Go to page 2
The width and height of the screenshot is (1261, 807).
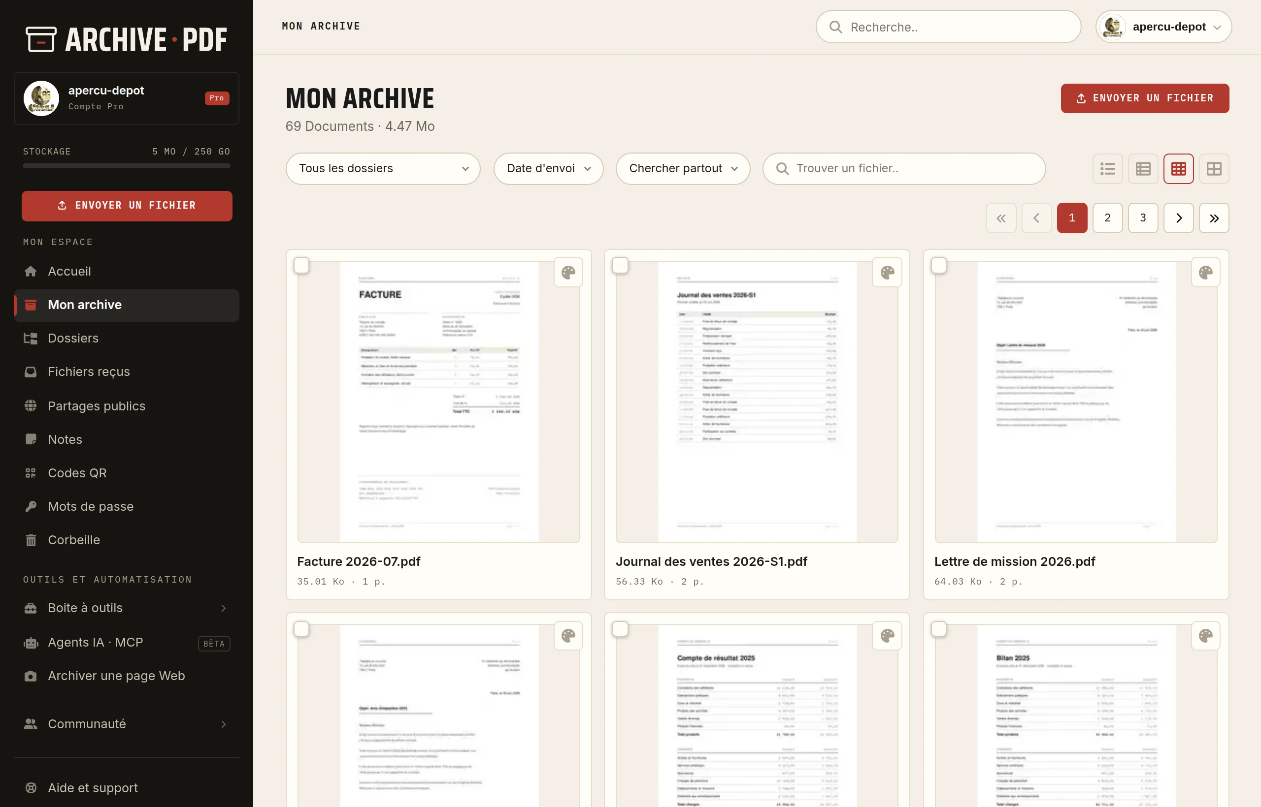(1107, 217)
